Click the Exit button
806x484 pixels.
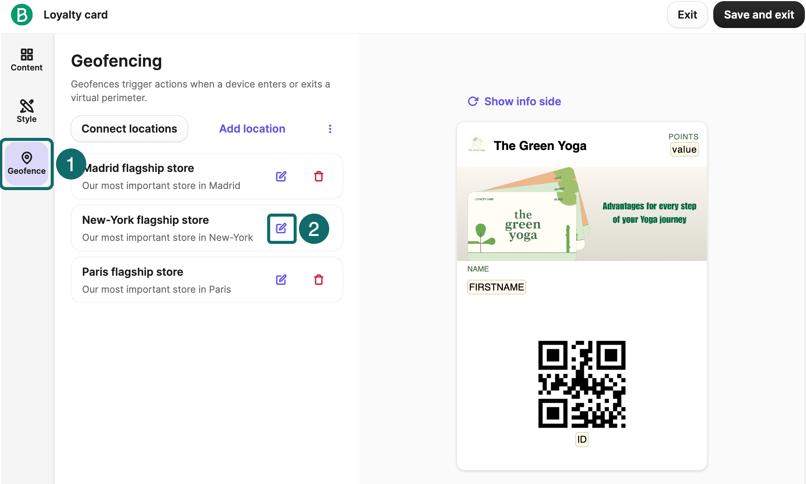[x=687, y=15]
